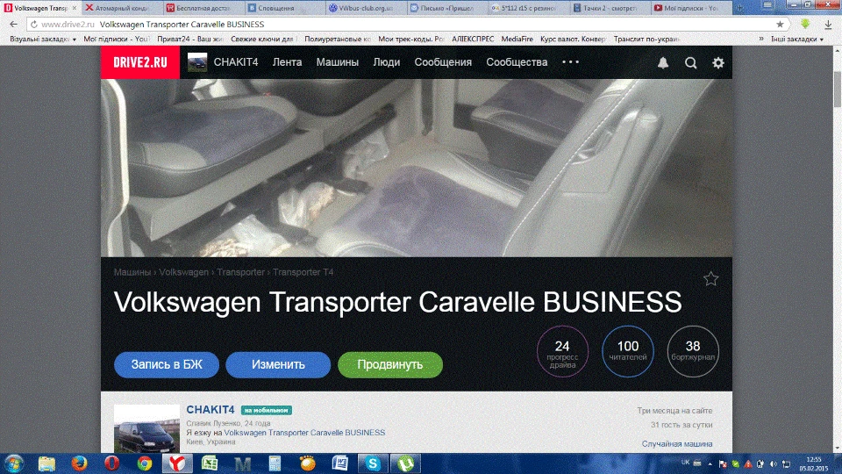The image size is (842, 474).
Task: Open the M application in taskbar
Action: [x=243, y=463]
